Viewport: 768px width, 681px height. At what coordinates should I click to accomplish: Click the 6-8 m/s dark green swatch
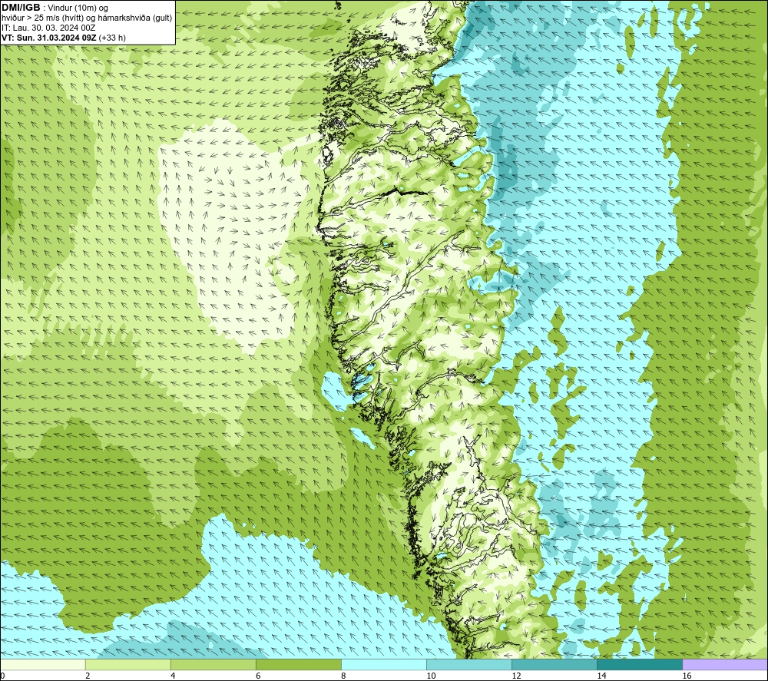[x=298, y=665]
